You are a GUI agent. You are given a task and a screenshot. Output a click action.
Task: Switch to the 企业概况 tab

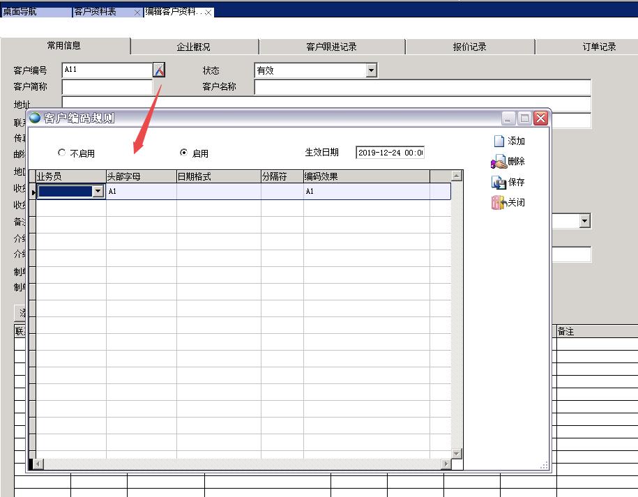pos(194,47)
